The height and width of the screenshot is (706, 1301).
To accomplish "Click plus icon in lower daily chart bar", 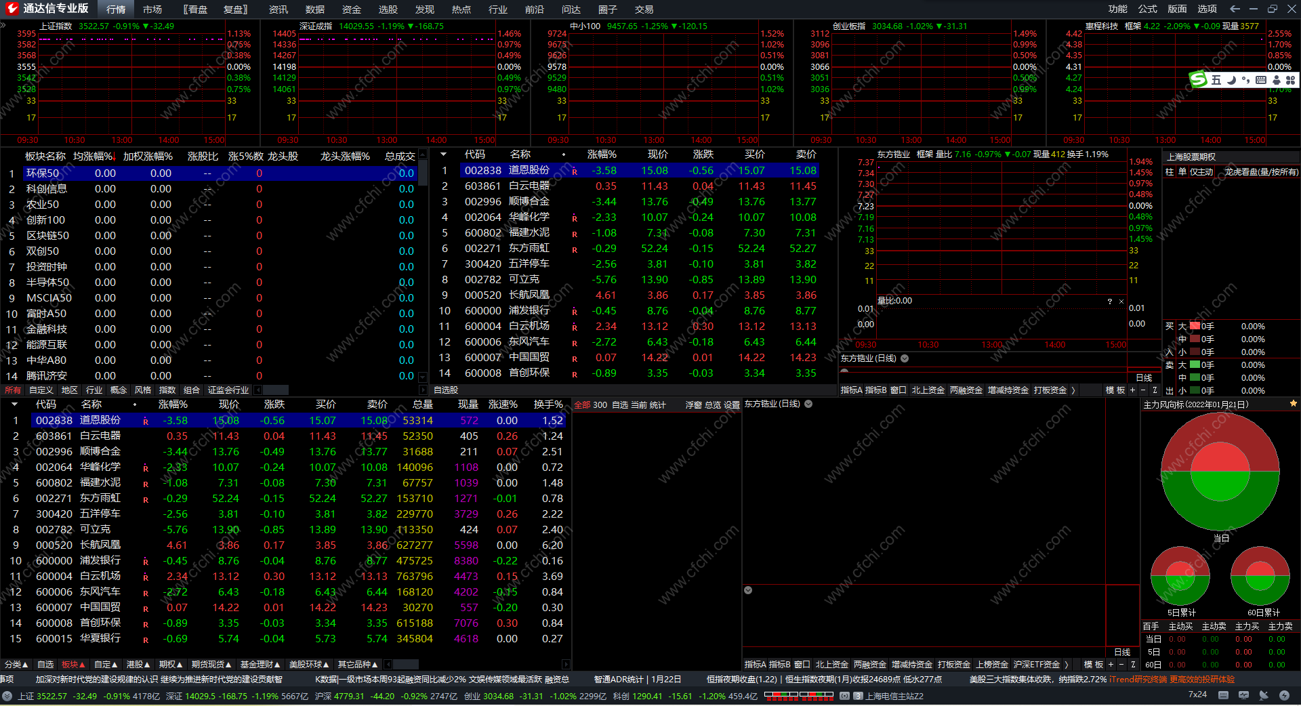I will (x=1111, y=665).
